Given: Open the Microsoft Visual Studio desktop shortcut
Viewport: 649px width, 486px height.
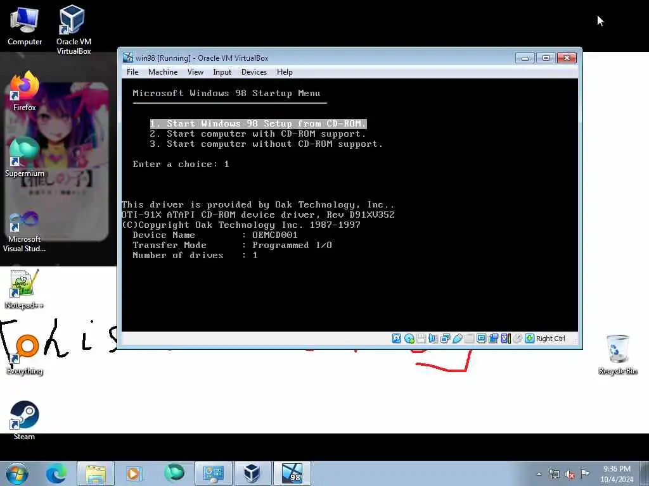Looking at the screenshot, I should [25, 232].
